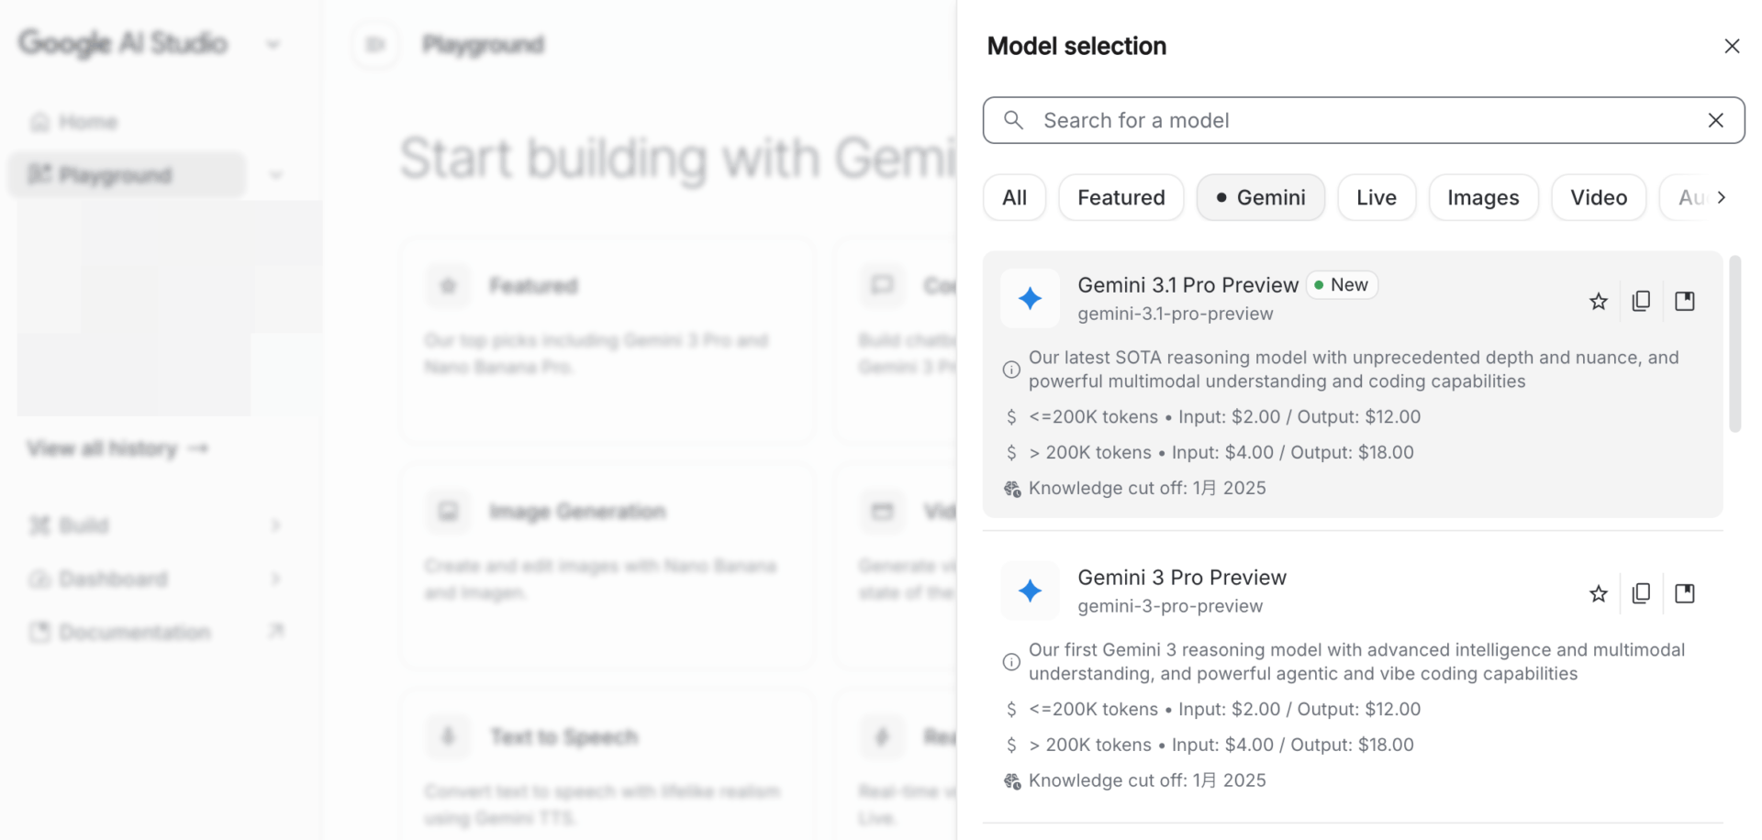Select the Gemini filter chip
This screenshot has width=1762, height=840.
(1260, 197)
